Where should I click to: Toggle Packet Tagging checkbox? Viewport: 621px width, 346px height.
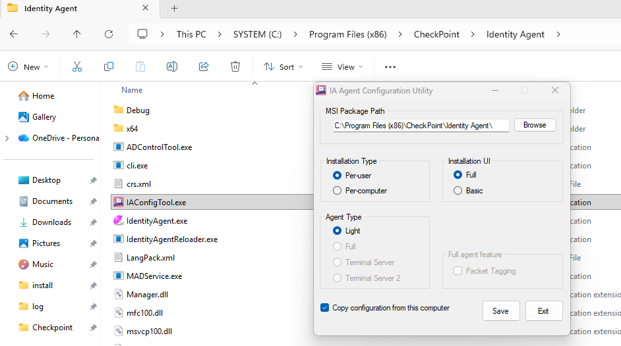(458, 270)
